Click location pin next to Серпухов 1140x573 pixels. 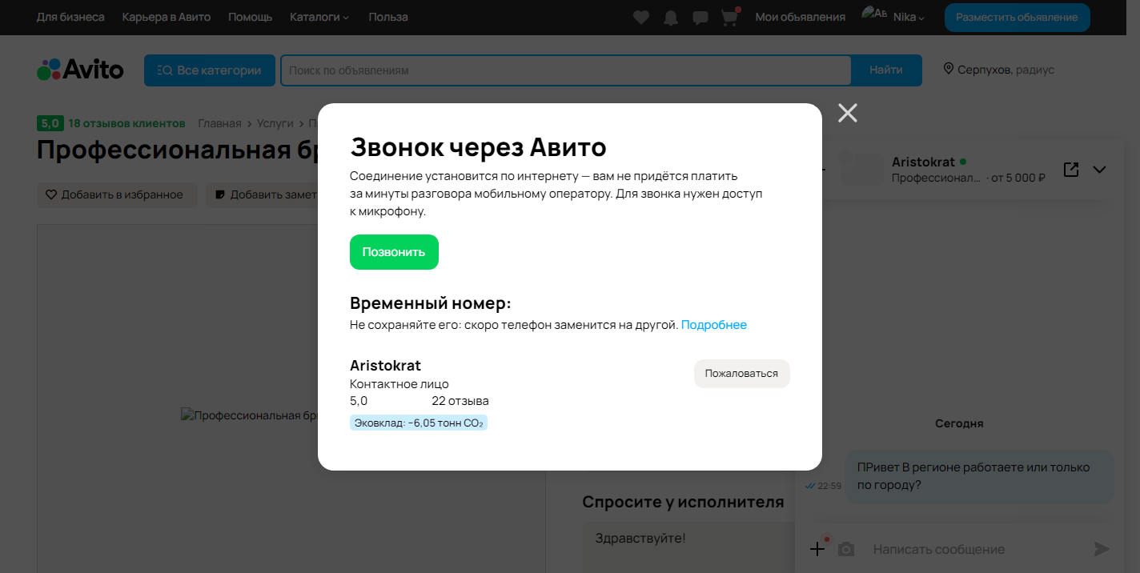pos(949,70)
